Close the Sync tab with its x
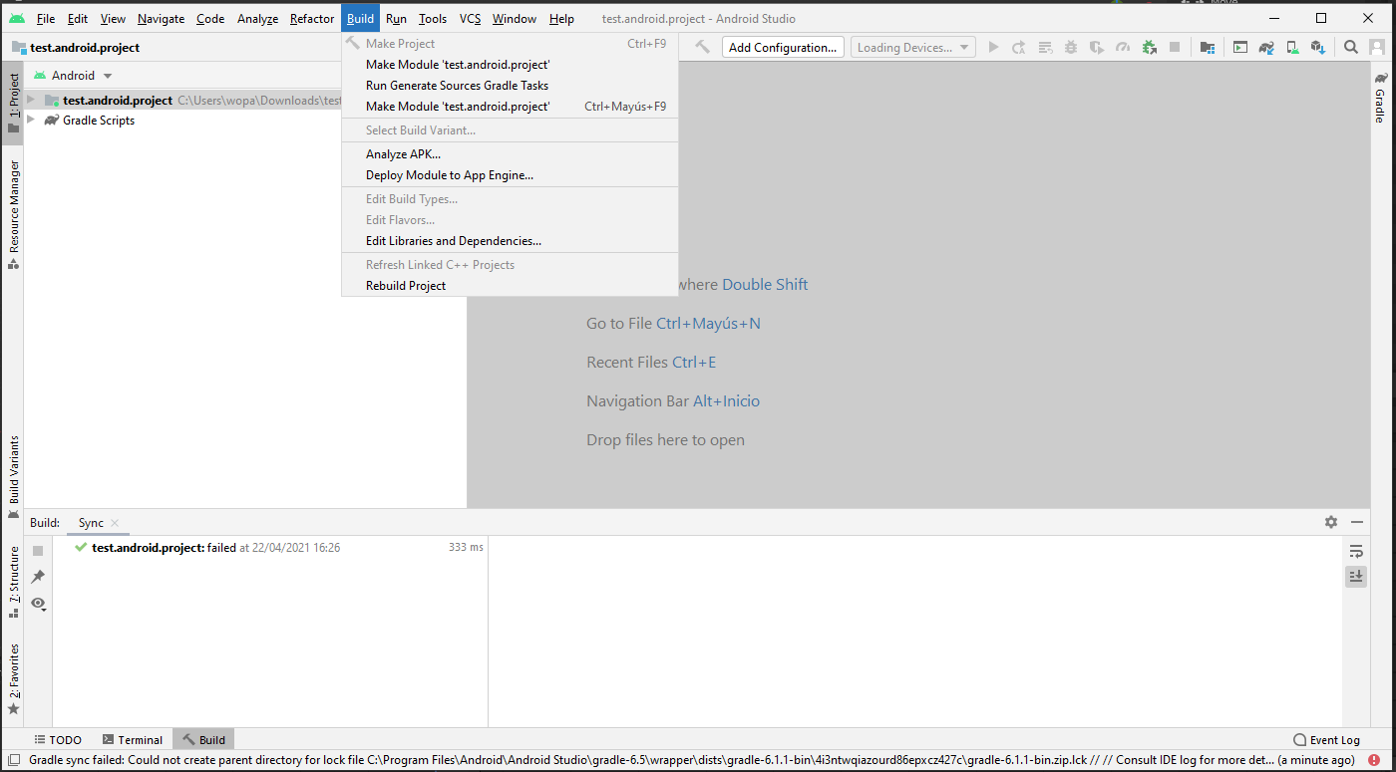1396x772 pixels. [x=115, y=523]
